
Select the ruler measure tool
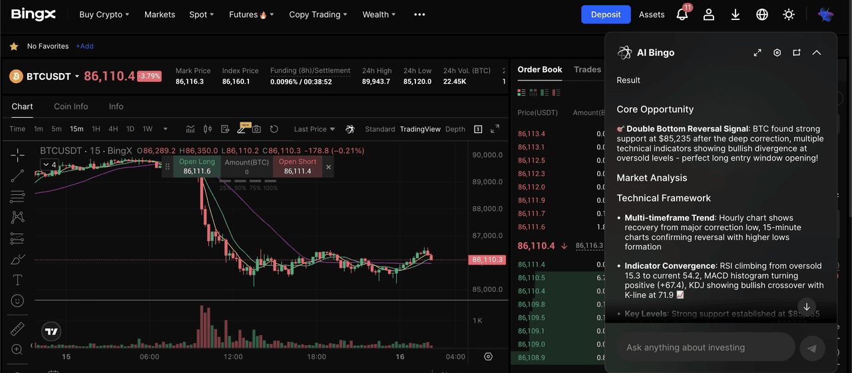(17, 329)
